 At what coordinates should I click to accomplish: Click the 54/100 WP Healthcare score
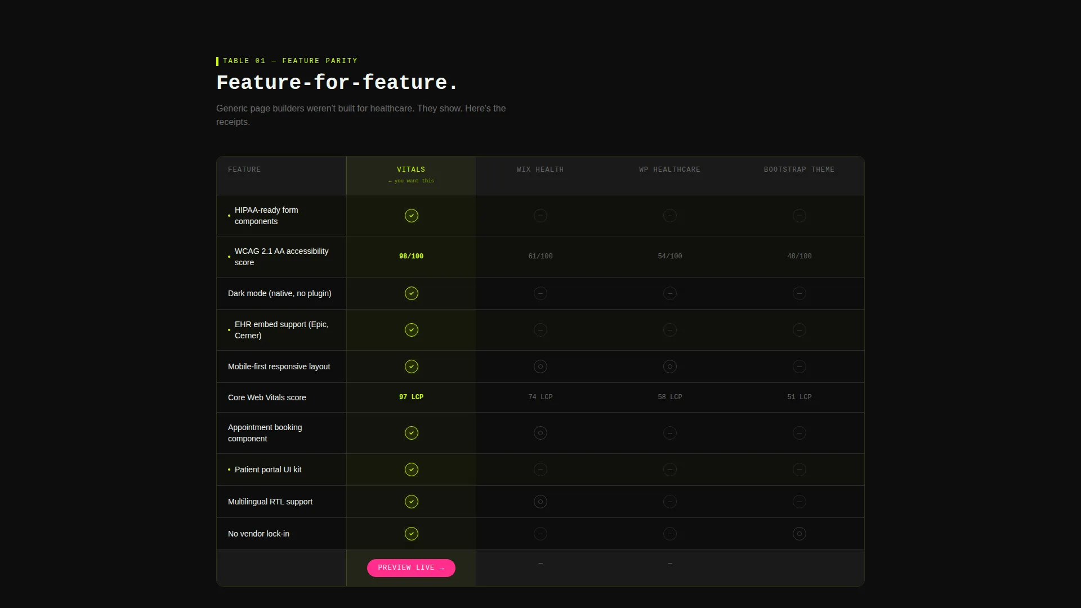tap(670, 256)
